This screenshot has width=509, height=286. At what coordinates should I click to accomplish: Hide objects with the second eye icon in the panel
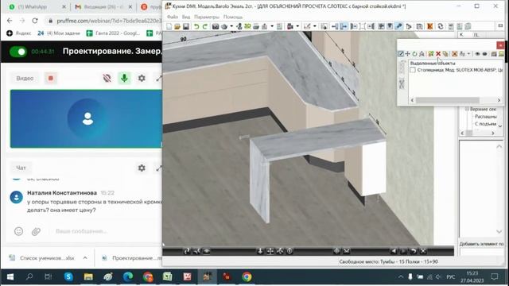pyautogui.click(x=484, y=54)
